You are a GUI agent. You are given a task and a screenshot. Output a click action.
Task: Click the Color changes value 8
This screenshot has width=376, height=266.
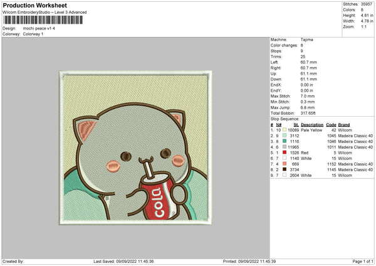click(x=301, y=45)
